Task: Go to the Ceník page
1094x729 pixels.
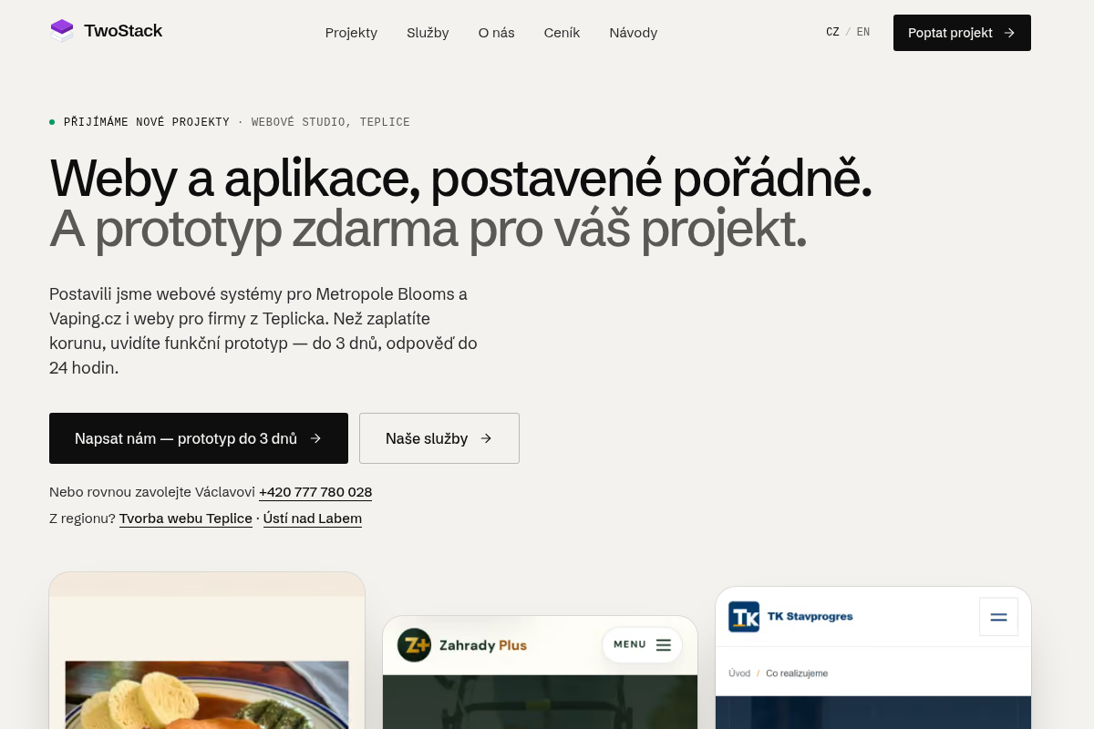Action: tap(562, 33)
